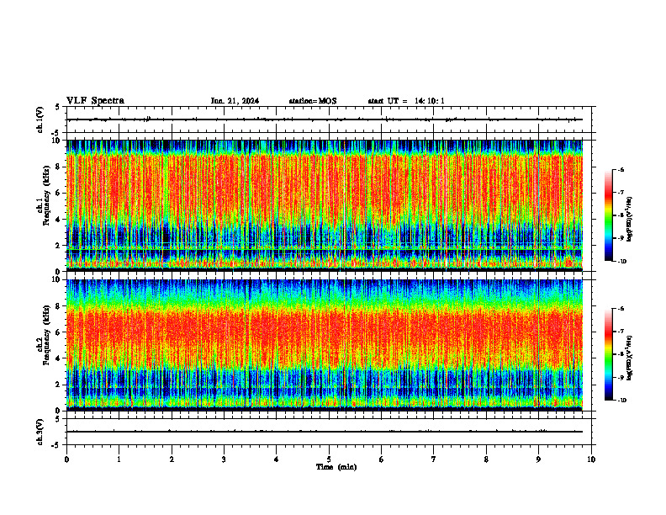Click the ch.3 voltage waveform trace
Image resolution: width=666 pixels, height=515 pixels.
[x=325, y=432]
